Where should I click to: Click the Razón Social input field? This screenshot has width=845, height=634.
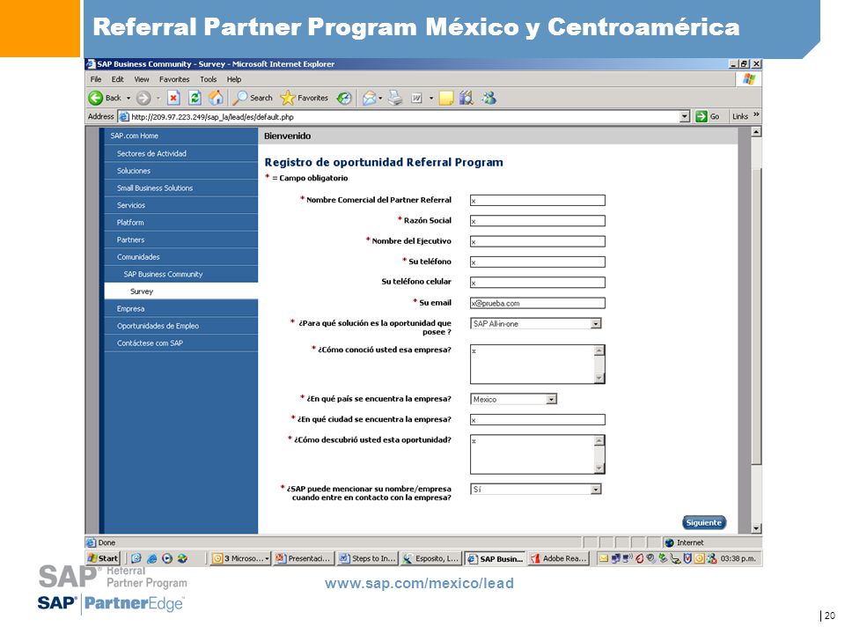(537, 221)
